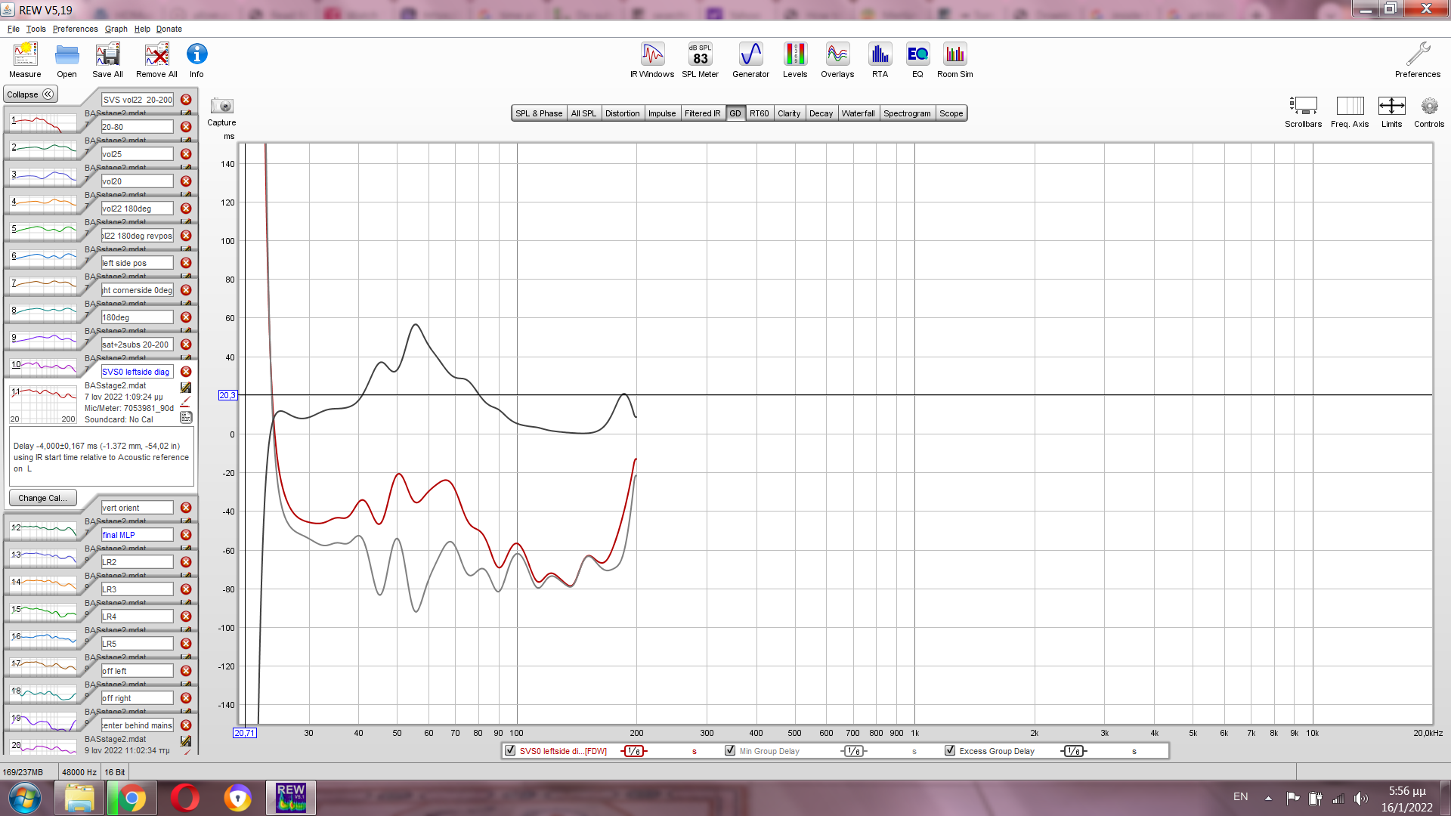Select the 'final MLP' measurement thumbnail

(x=44, y=558)
